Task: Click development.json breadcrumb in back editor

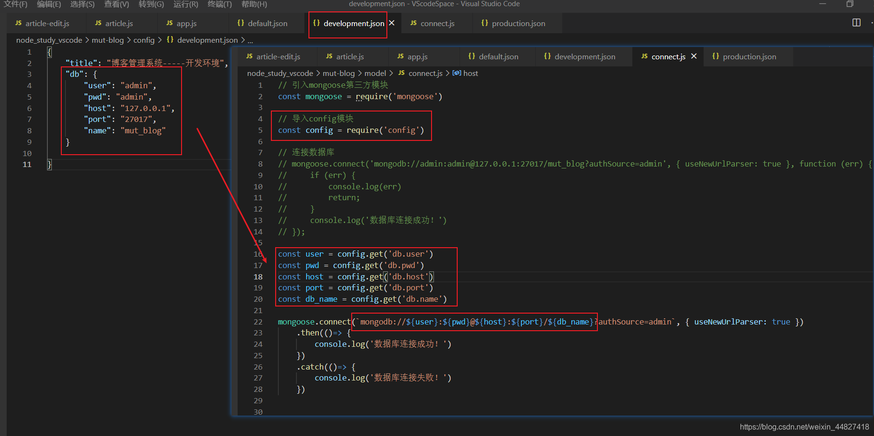Action: pyautogui.click(x=207, y=40)
